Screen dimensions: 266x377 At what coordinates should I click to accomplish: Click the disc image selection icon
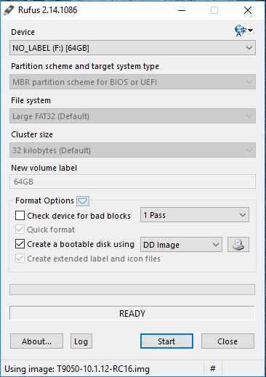click(238, 245)
